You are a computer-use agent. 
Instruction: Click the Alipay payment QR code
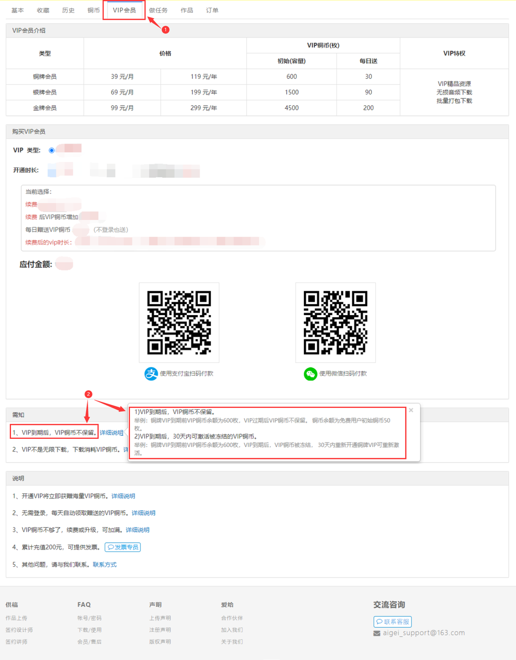[179, 323]
